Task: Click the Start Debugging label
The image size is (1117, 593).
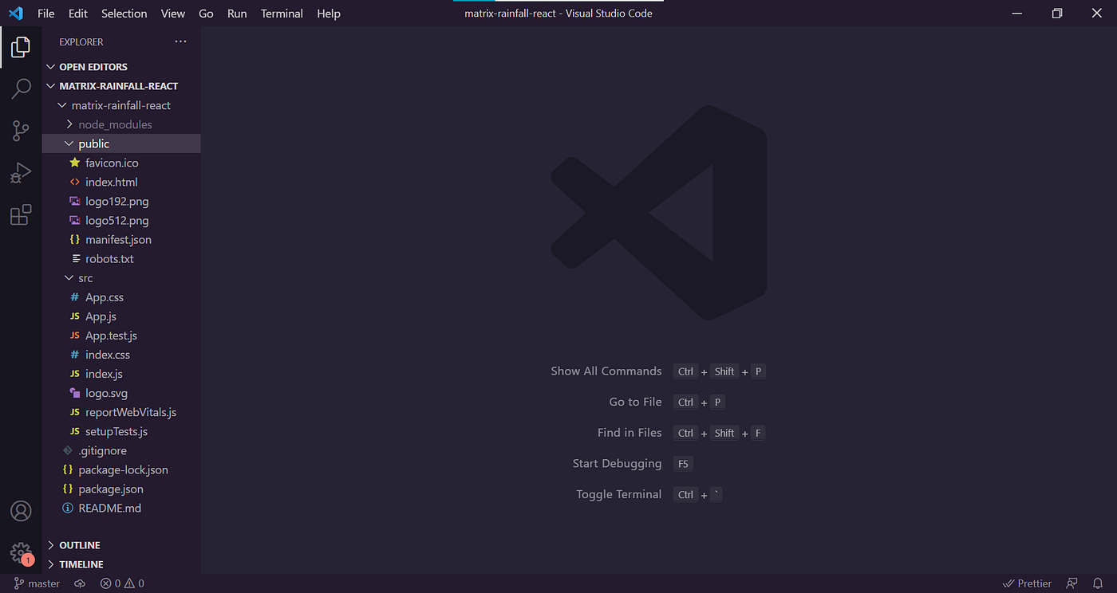Action: pyautogui.click(x=618, y=464)
